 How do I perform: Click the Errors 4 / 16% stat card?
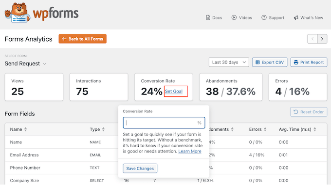click(x=298, y=87)
